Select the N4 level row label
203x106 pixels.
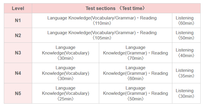(x=18, y=73)
